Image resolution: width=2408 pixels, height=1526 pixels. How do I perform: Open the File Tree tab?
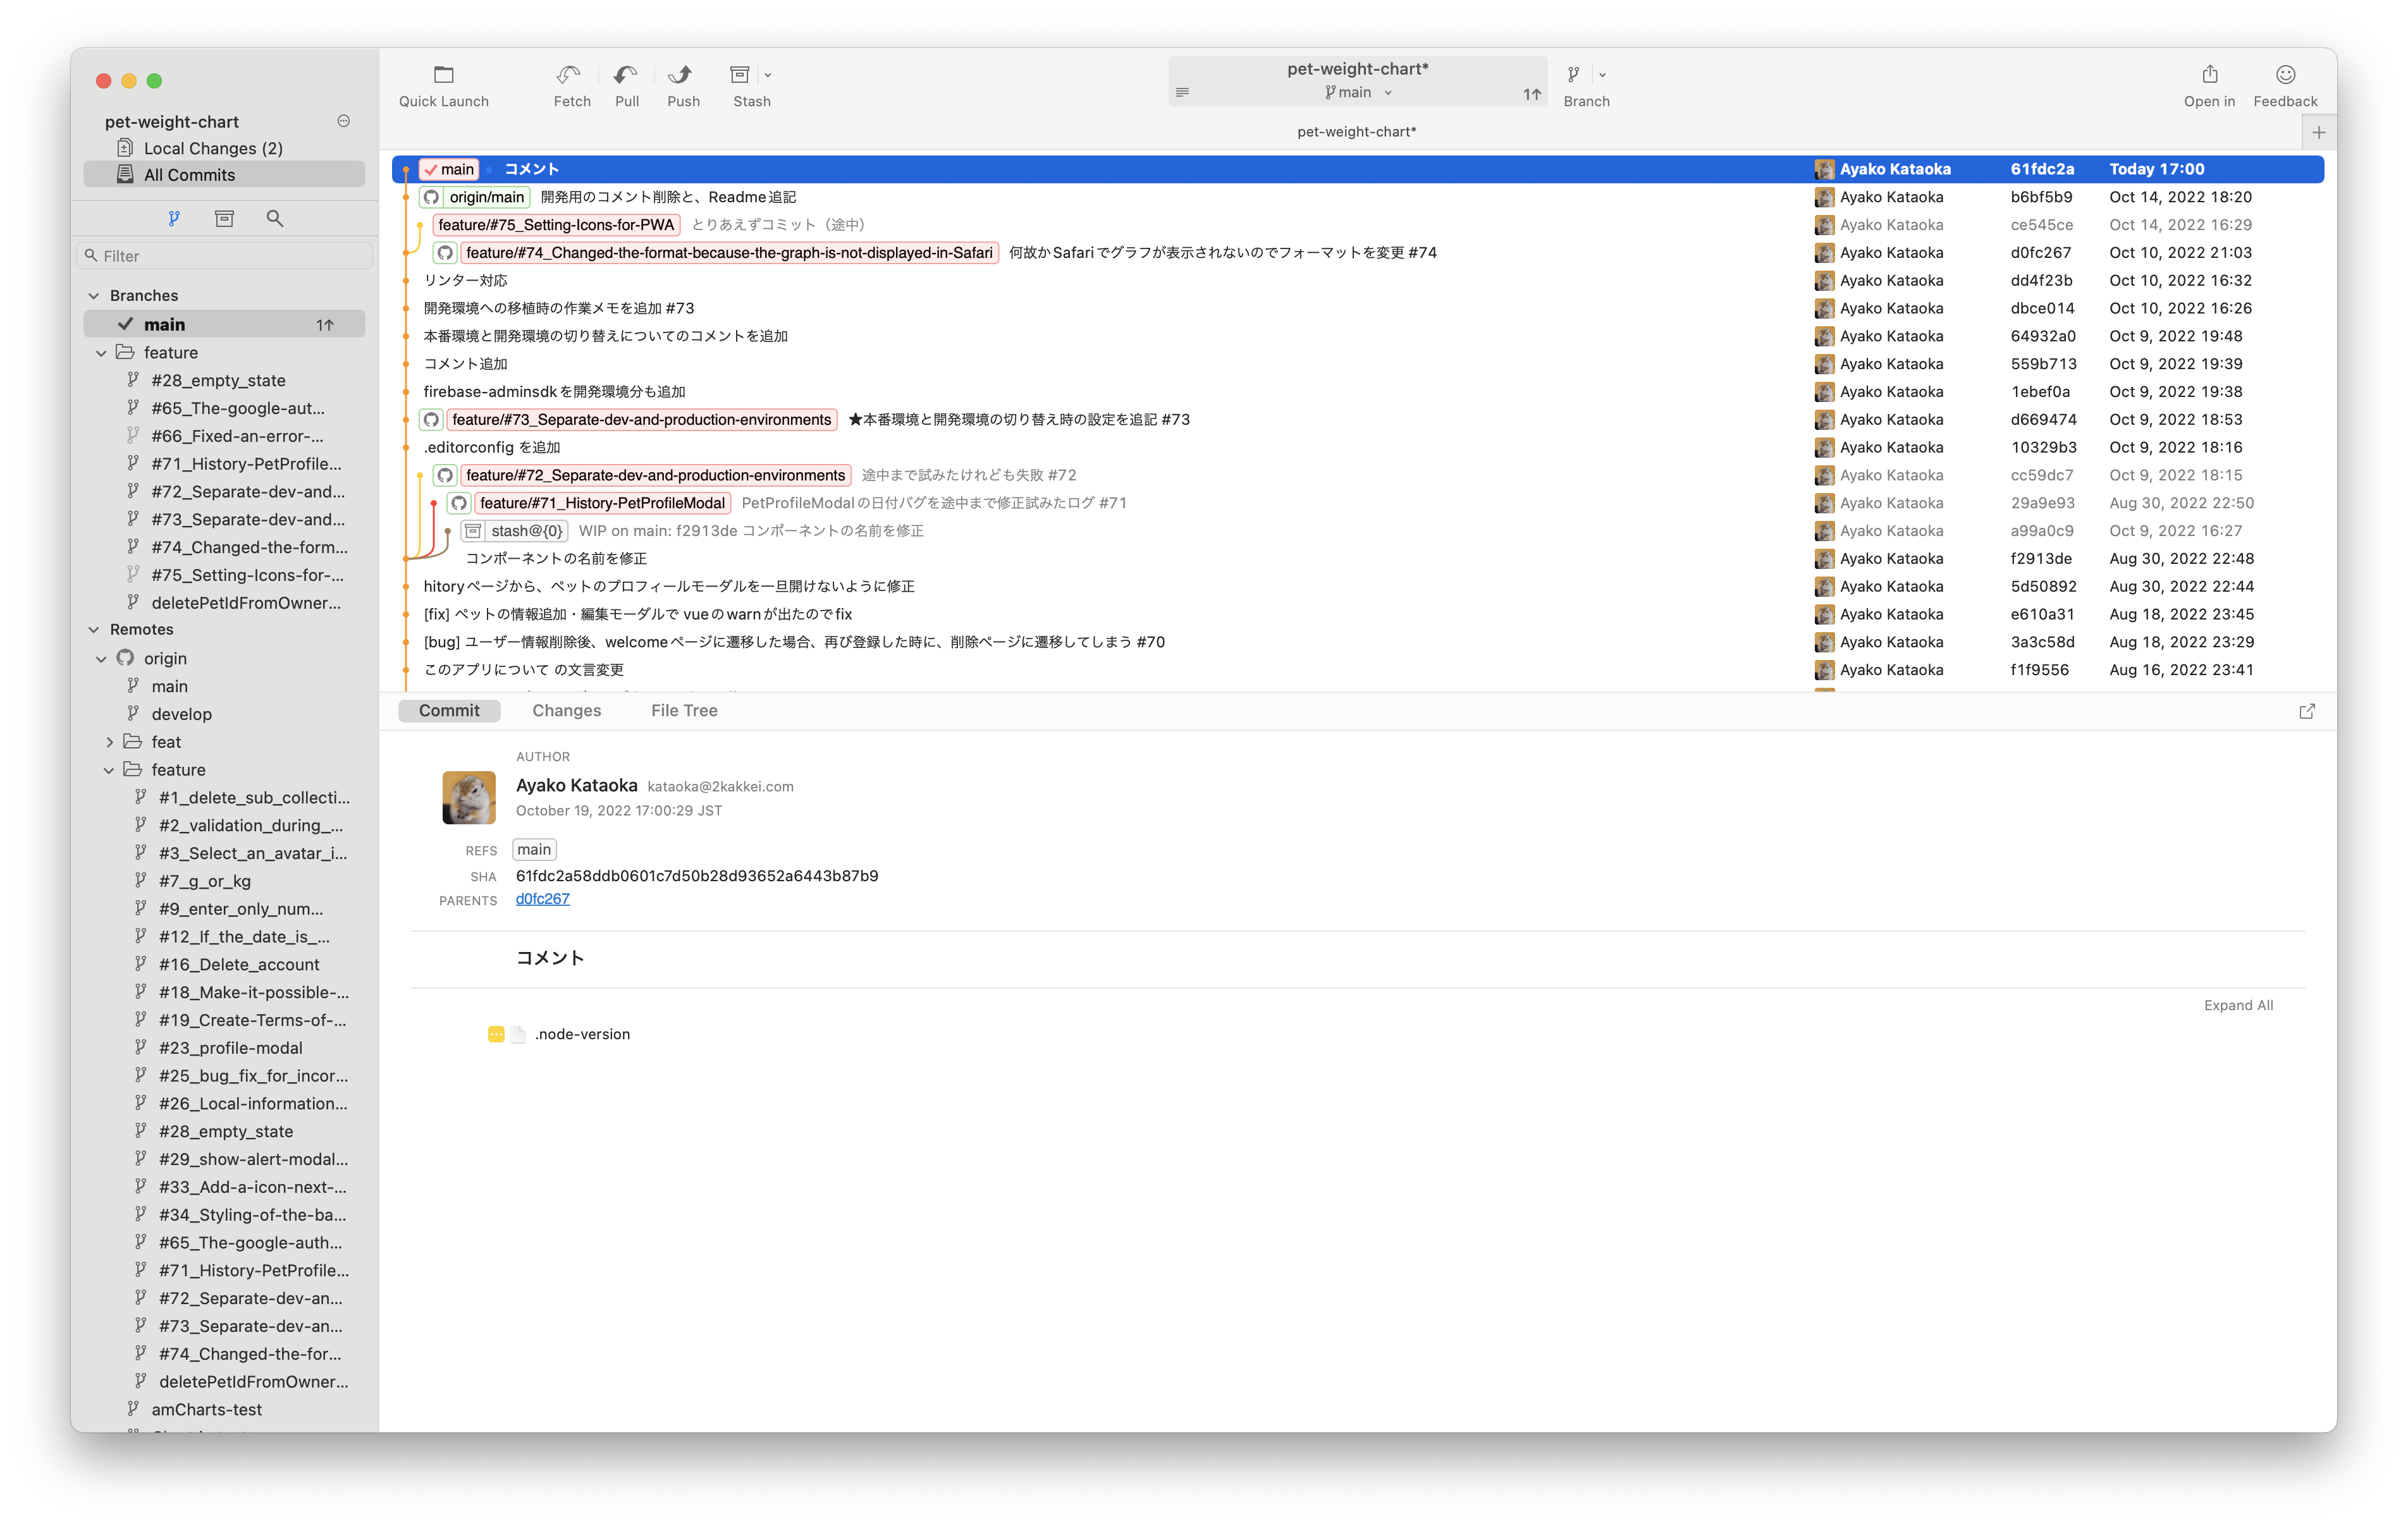pos(684,710)
